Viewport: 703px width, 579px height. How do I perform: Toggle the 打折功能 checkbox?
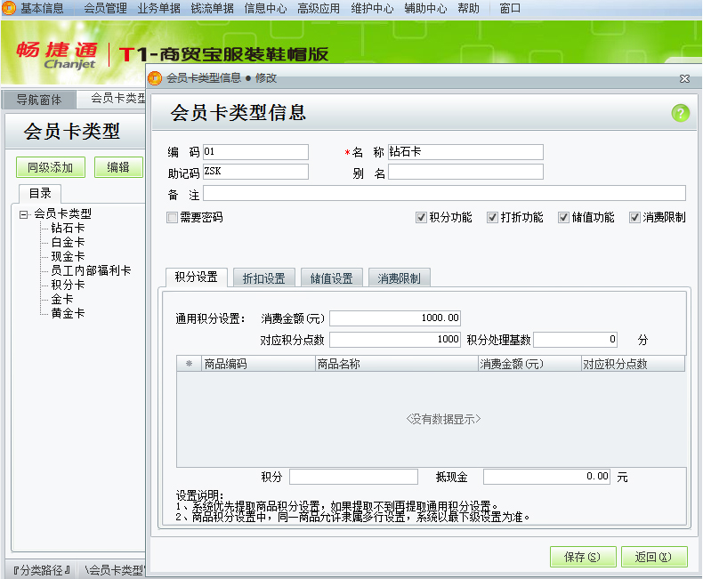[x=492, y=218]
